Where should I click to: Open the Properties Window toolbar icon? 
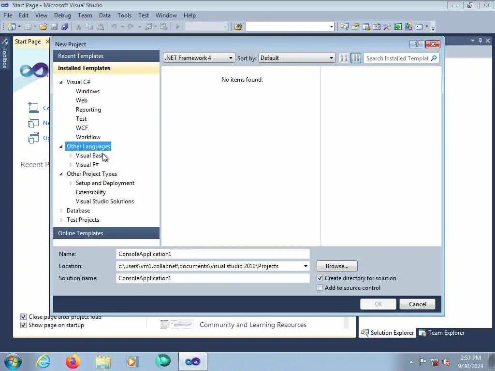[x=355, y=27]
